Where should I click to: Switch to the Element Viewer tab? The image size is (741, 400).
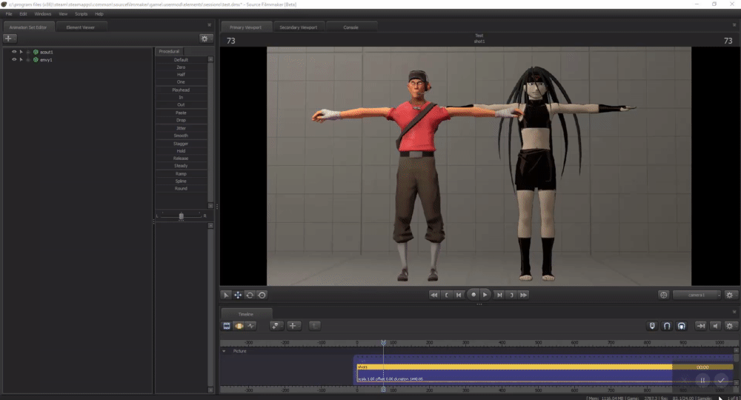(x=81, y=27)
